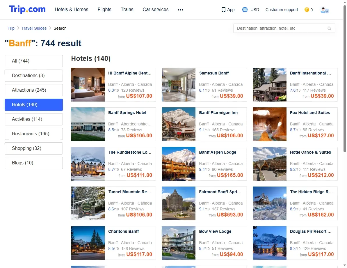347x268 pixels.
Task: Open the user account avatar
Action: 324,10
